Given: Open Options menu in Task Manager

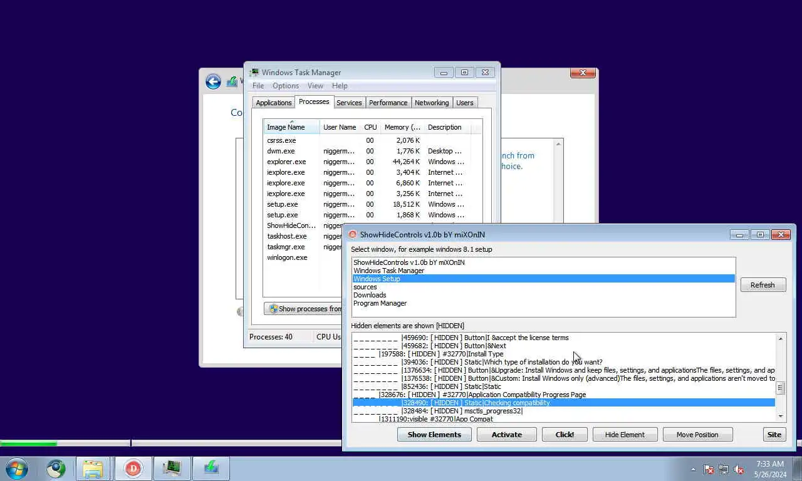Looking at the screenshot, I should click(x=286, y=86).
